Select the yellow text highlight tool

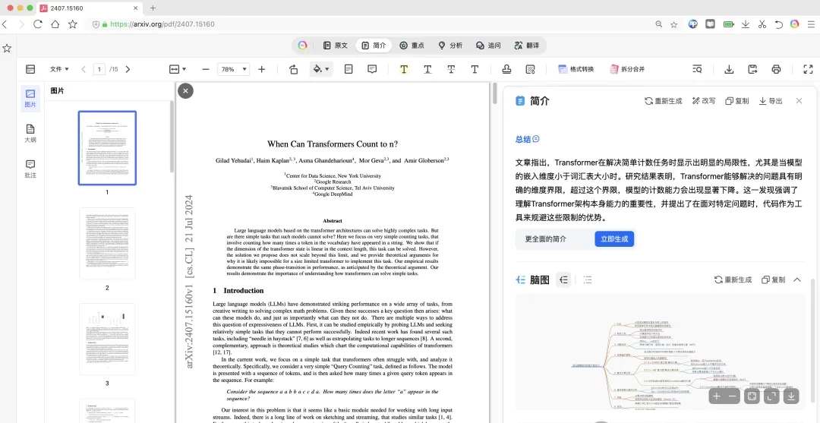(x=403, y=69)
